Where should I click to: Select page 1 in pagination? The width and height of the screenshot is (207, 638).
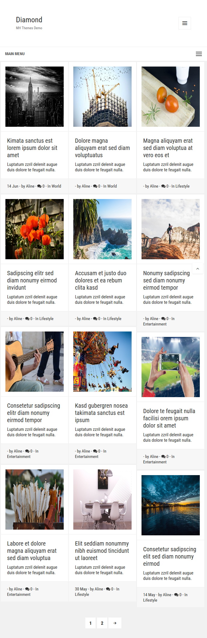[x=90, y=623]
